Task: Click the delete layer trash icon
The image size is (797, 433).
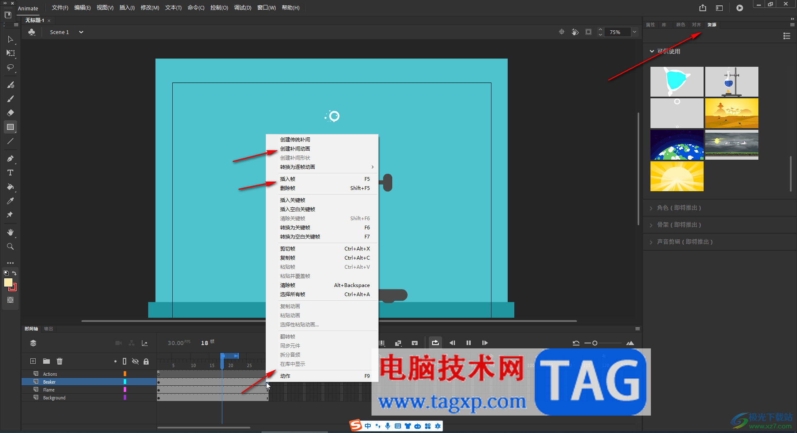Action: tap(59, 361)
